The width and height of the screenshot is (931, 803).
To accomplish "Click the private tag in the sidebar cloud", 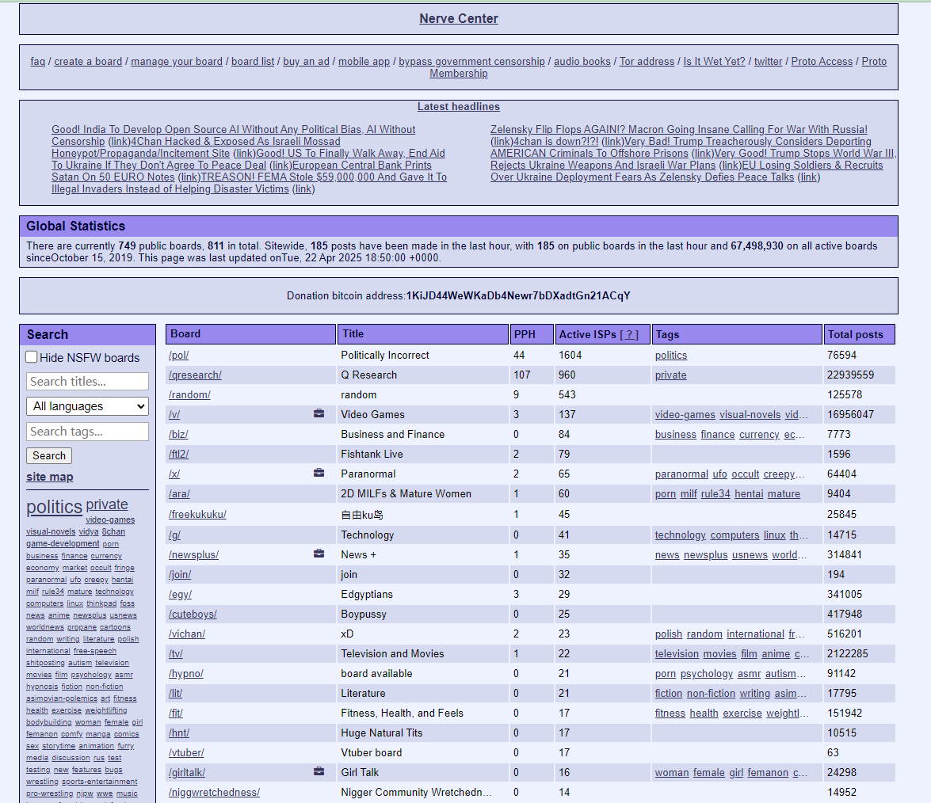I will [x=107, y=504].
